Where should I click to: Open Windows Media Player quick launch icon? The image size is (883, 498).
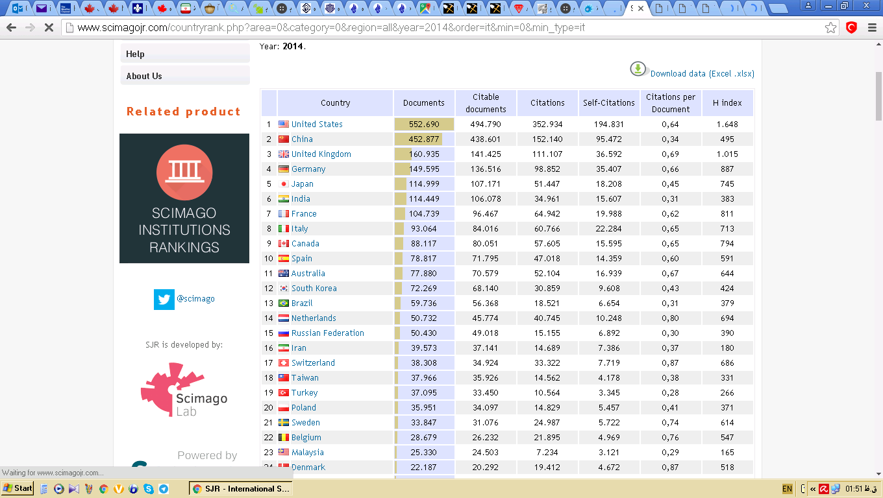pyautogui.click(x=59, y=489)
